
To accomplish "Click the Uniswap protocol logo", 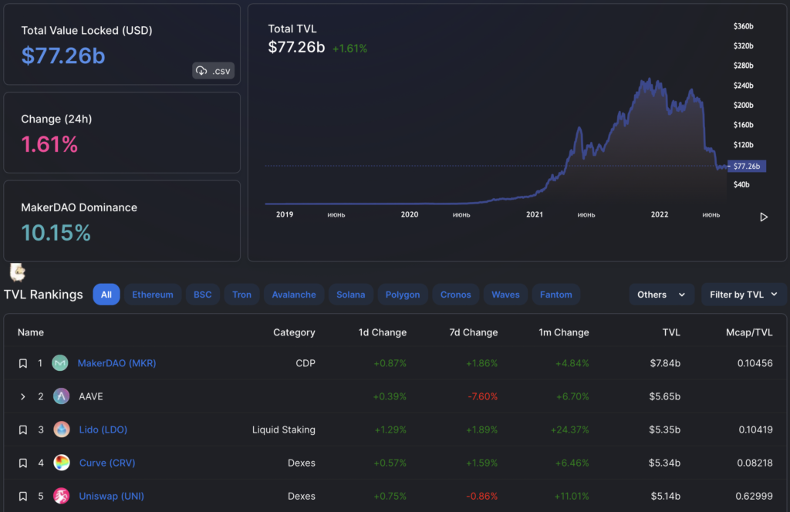I will coord(60,496).
